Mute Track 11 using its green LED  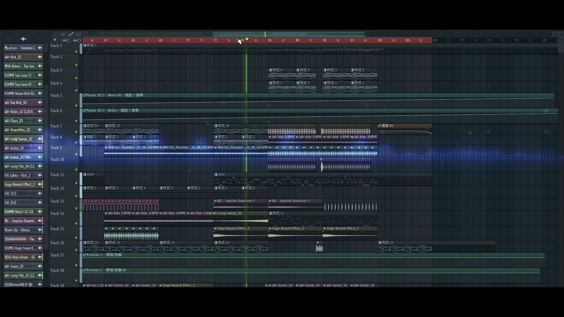[76, 183]
